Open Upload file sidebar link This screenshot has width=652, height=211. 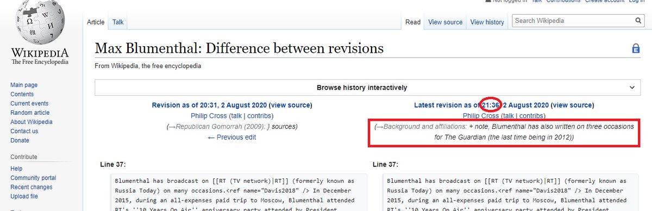coord(24,196)
